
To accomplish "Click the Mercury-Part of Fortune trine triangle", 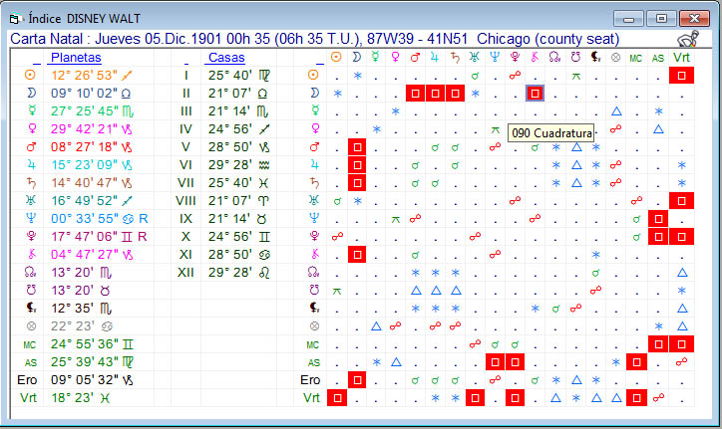I will point(616,110).
